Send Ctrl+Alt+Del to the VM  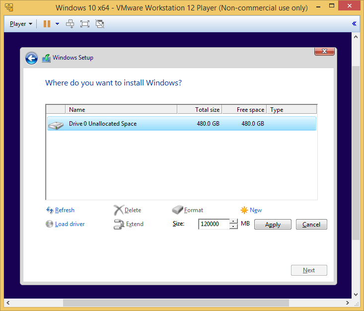coord(70,24)
